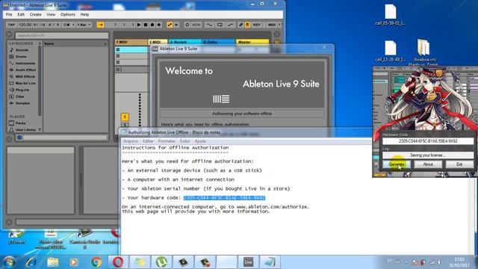Click About button in keygen window

(x=428, y=164)
